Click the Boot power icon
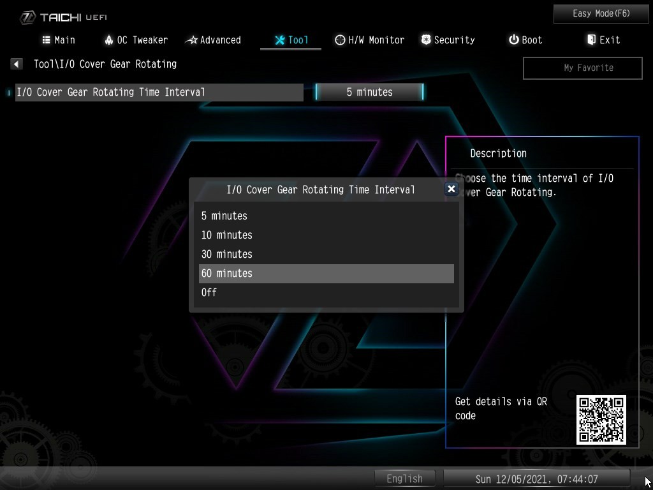Screen dimensions: 653x490 (x=513, y=40)
